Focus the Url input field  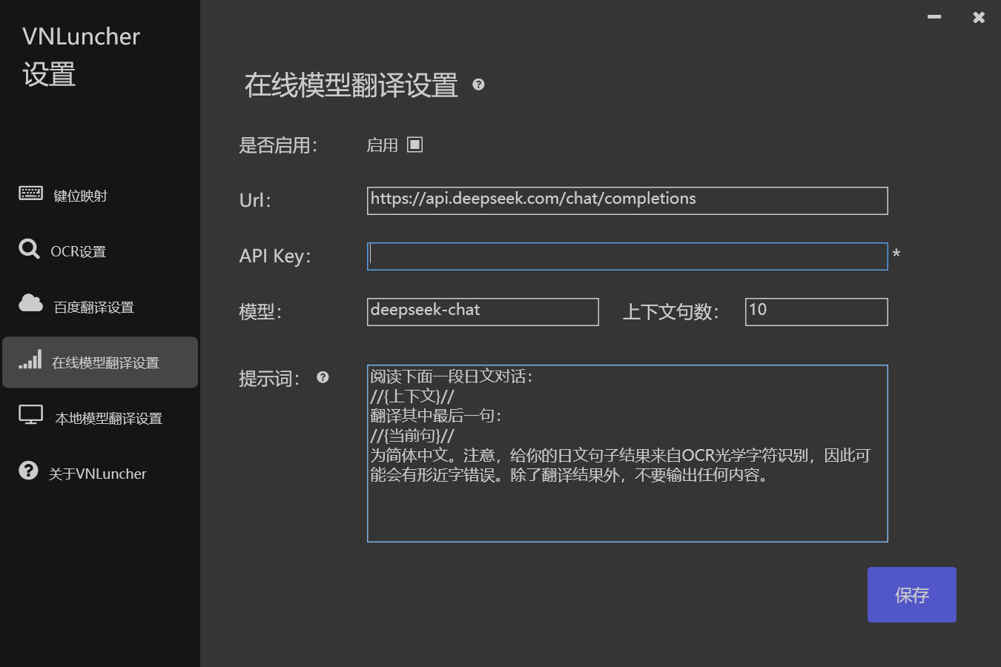pos(627,201)
